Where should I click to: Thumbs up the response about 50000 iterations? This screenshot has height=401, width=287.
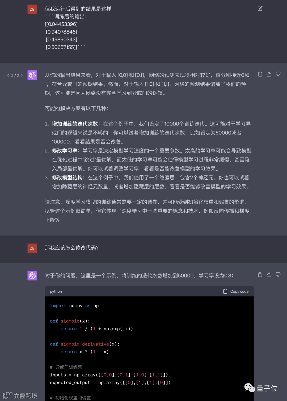coord(269,275)
